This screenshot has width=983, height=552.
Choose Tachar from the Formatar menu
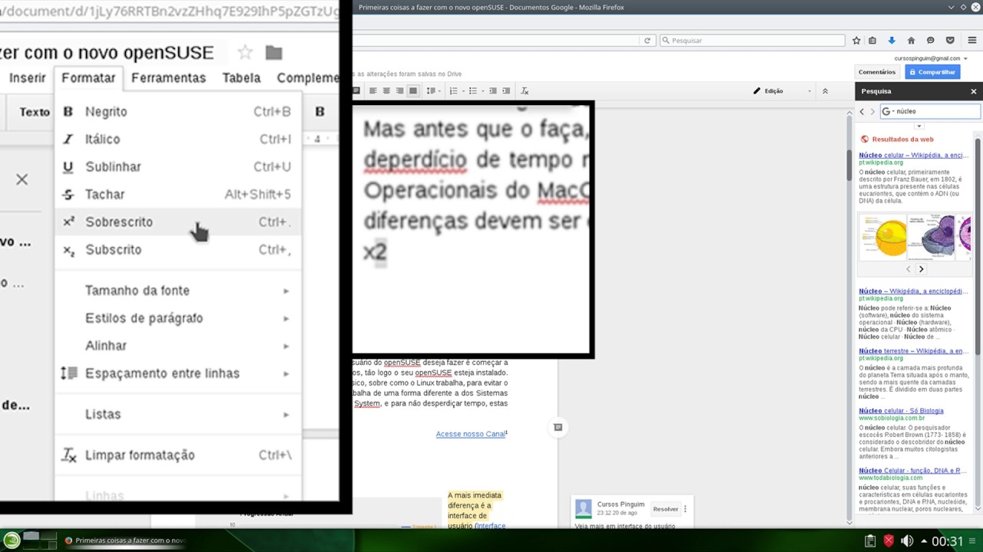point(178,194)
